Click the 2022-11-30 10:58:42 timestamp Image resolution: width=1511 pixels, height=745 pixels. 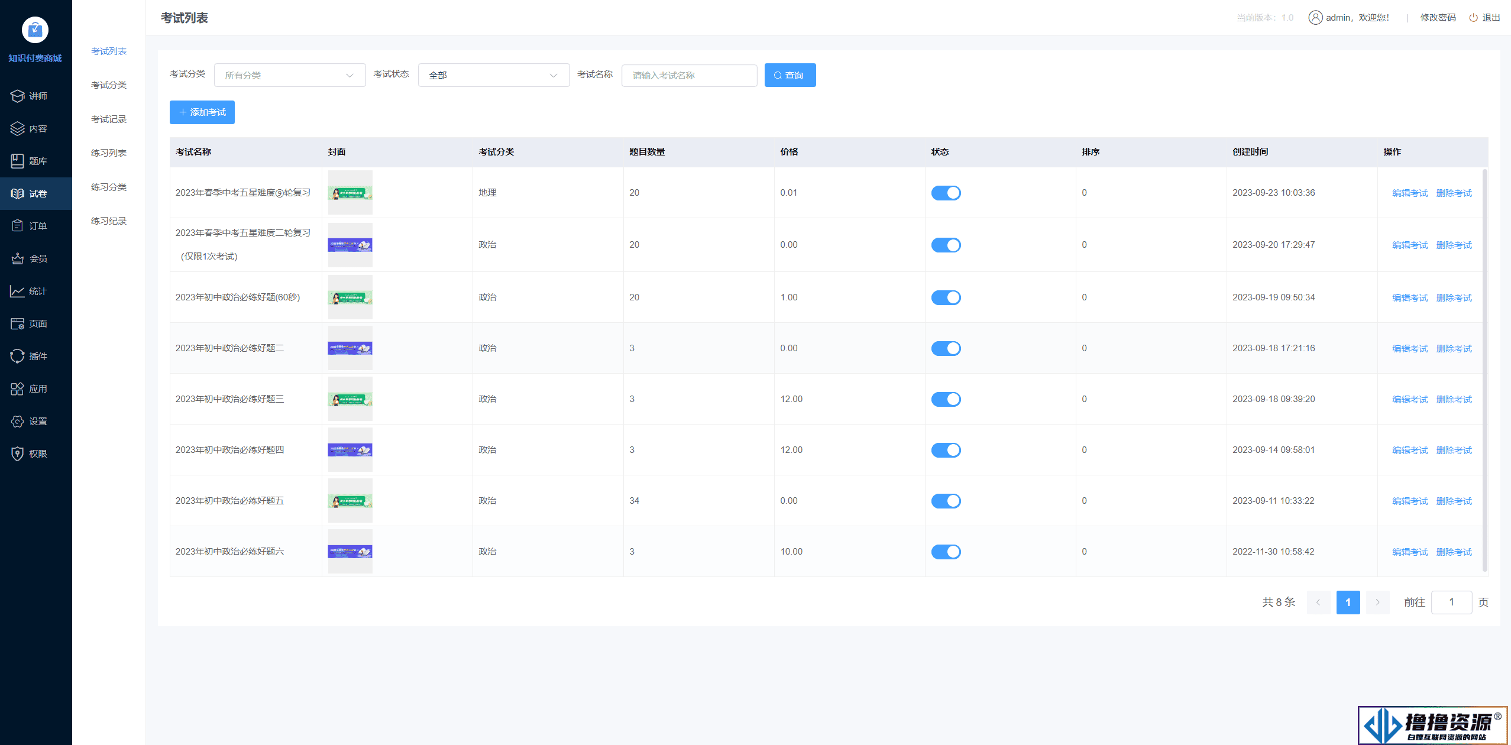[x=1273, y=552]
